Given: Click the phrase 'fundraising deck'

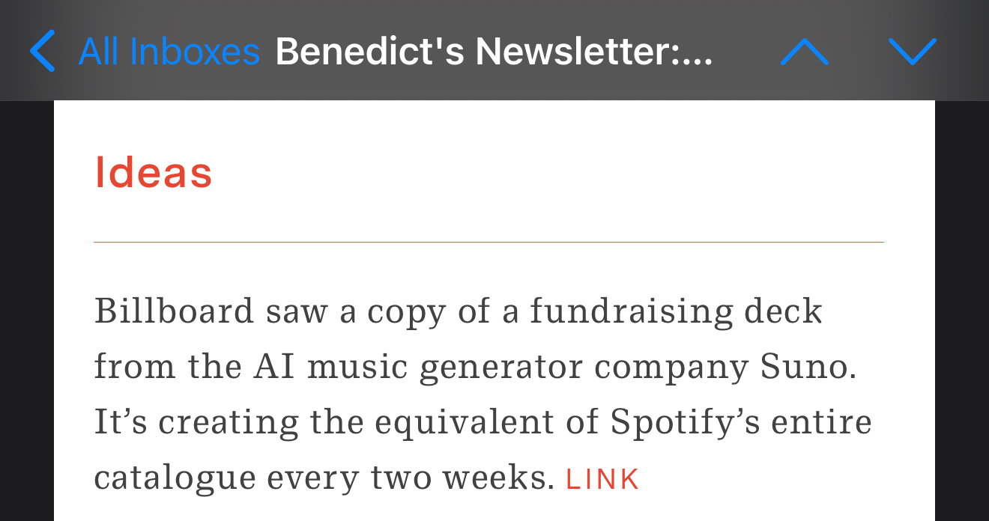Looking at the screenshot, I should coord(676,311).
